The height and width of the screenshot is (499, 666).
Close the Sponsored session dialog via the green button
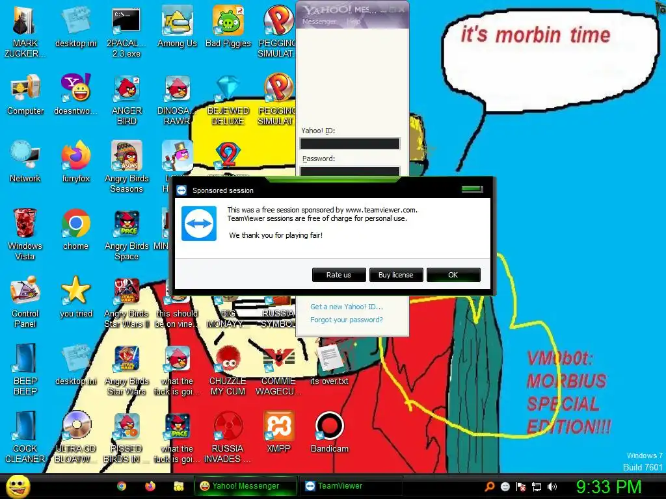(472, 189)
